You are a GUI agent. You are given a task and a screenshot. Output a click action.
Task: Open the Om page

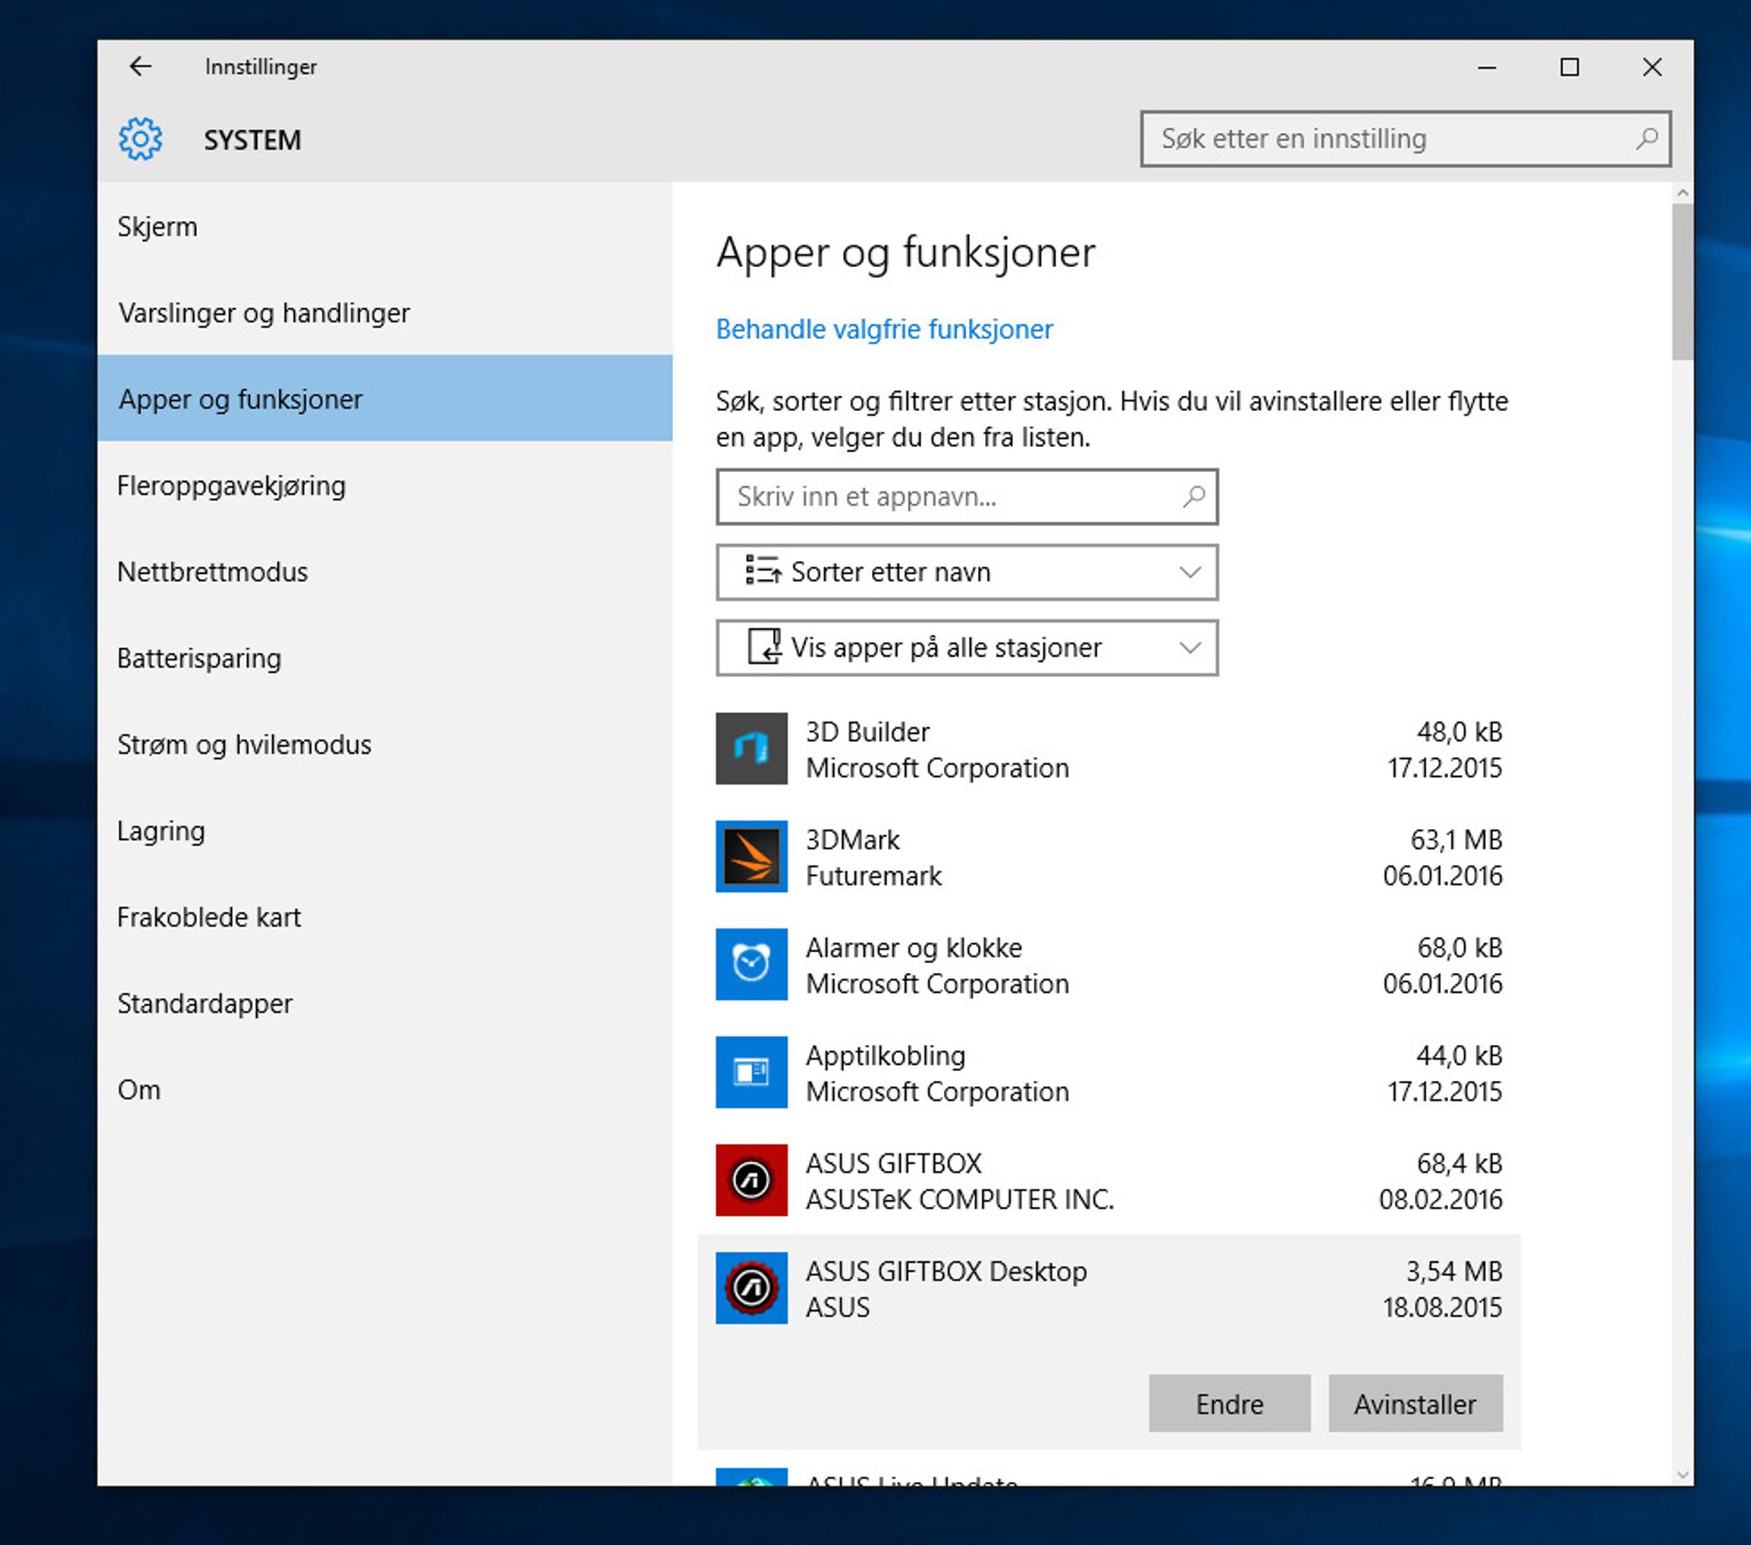(385, 1090)
